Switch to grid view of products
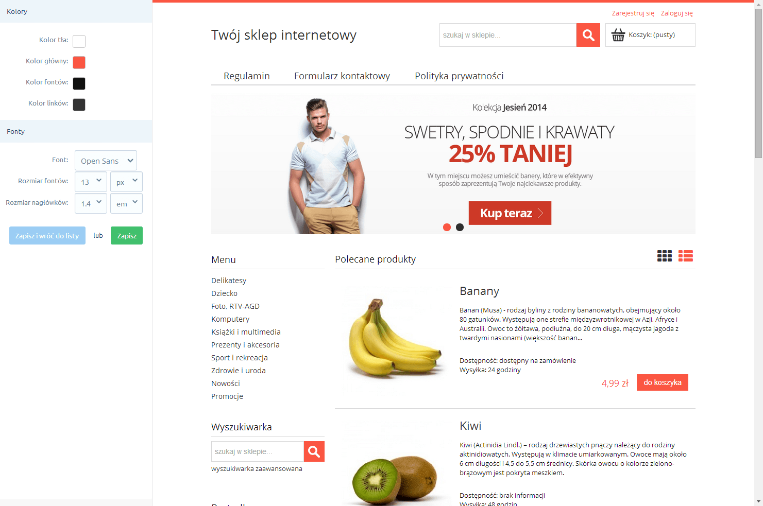Viewport: 763px width, 506px height. coord(665,256)
